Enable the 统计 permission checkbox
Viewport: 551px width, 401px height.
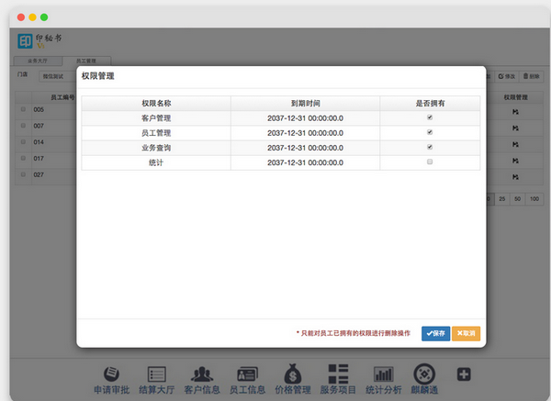coord(430,162)
